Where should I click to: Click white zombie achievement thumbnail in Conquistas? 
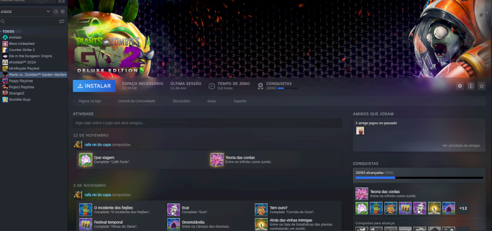(419, 208)
